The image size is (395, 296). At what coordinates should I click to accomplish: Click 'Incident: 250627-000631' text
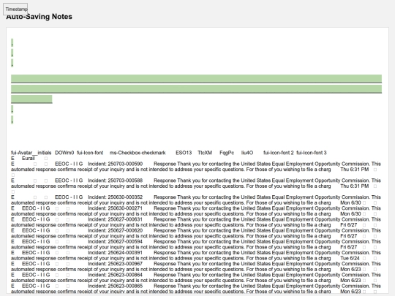coord(115,219)
